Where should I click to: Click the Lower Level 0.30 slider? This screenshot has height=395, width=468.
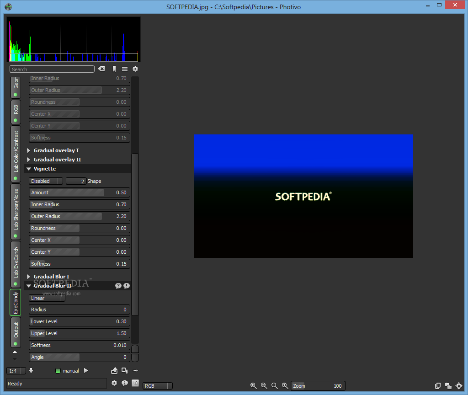coord(80,321)
